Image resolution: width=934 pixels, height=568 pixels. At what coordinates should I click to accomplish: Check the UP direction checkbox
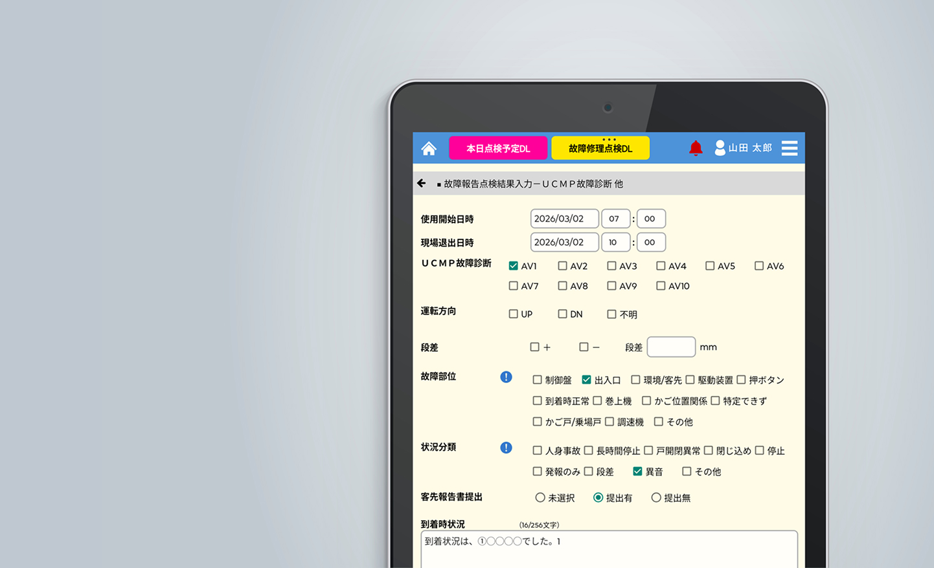512,314
